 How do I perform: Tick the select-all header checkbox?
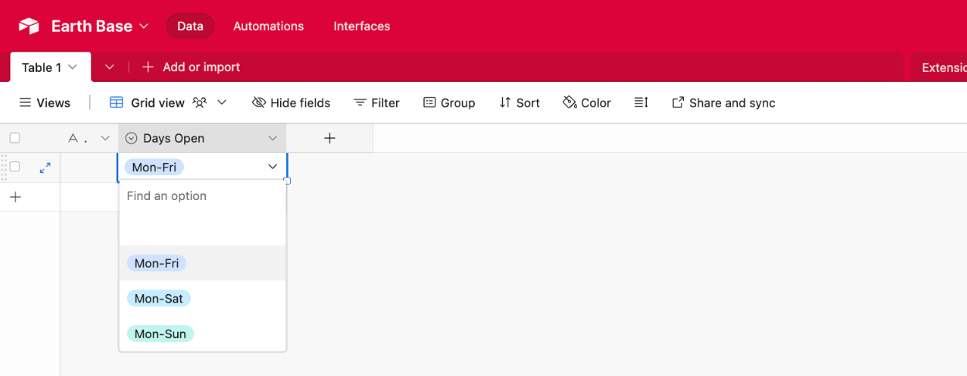(15, 138)
